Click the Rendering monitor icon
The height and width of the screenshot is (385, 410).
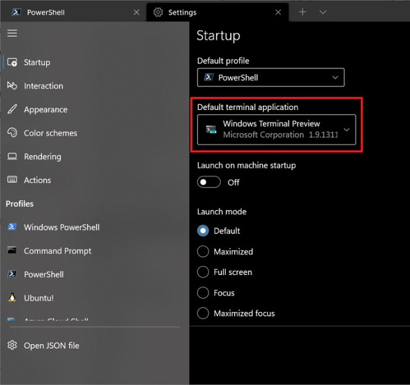tap(12, 157)
